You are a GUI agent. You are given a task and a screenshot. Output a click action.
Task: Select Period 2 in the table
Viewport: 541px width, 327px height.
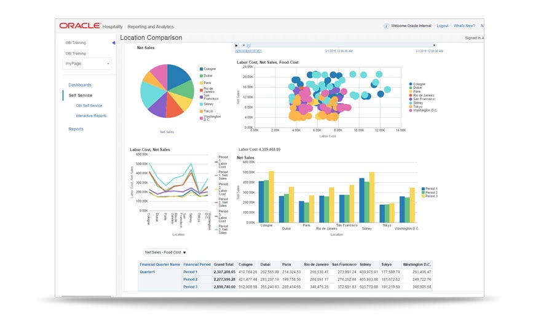click(191, 280)
